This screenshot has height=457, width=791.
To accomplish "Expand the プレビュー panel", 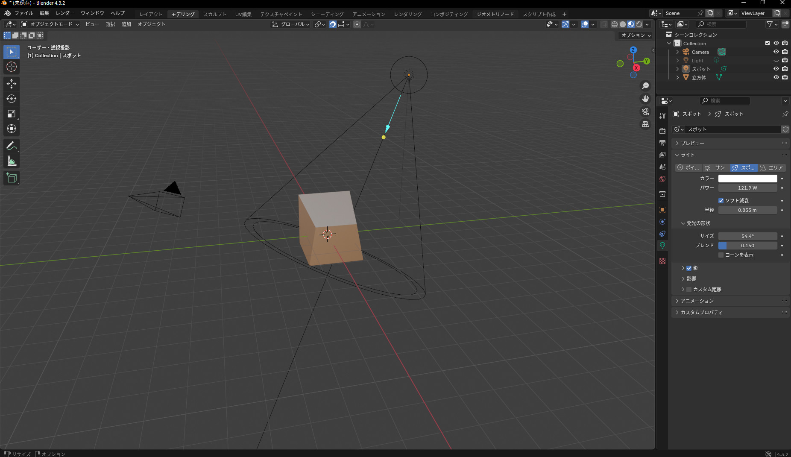I will tap(730, 143).
